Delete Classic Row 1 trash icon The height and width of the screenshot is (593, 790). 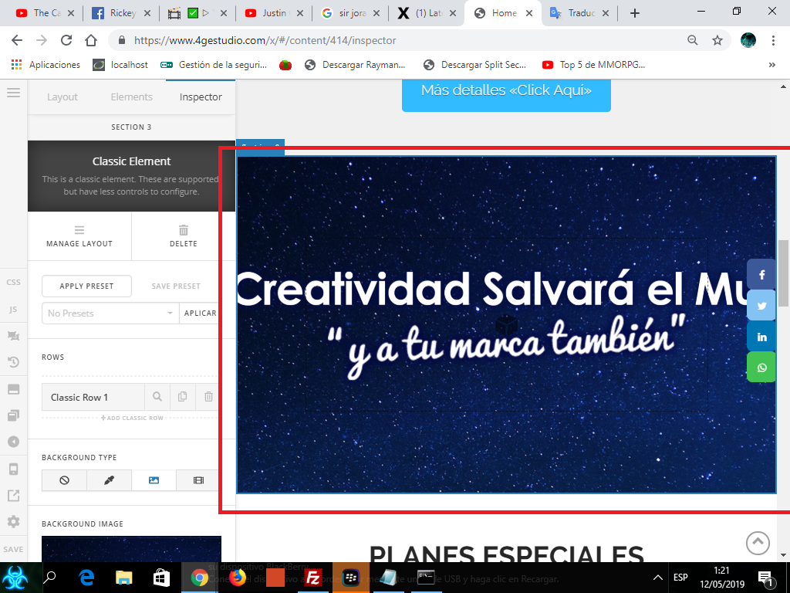[208, 397]
